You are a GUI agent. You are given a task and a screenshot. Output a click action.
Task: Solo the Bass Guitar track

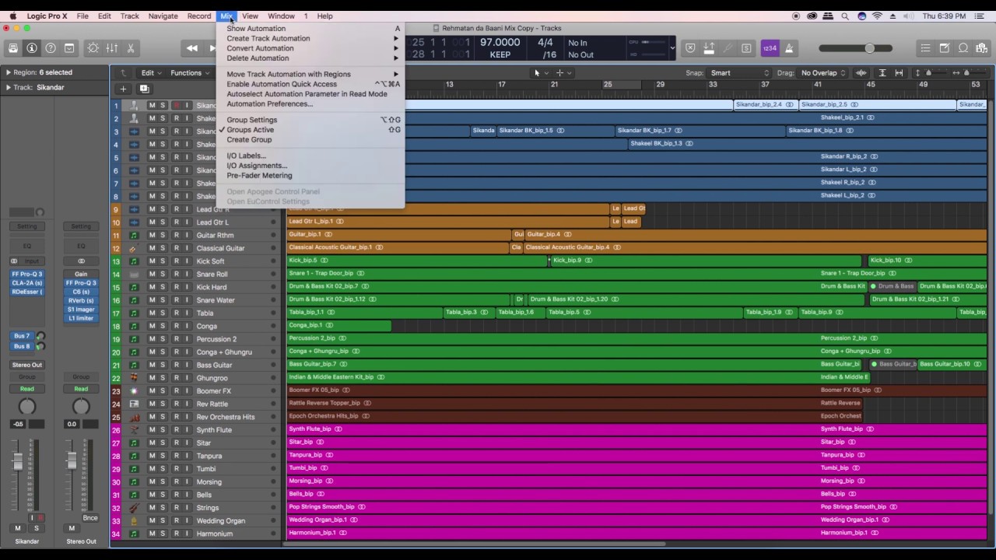point(163,365)
